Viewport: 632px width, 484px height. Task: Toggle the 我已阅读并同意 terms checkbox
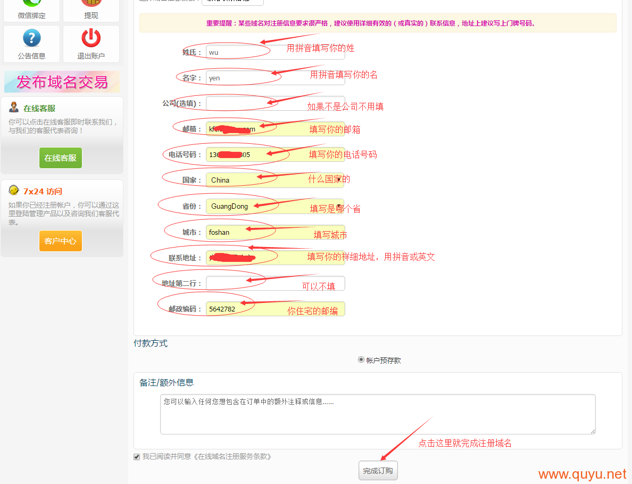(x=137, y=457)
